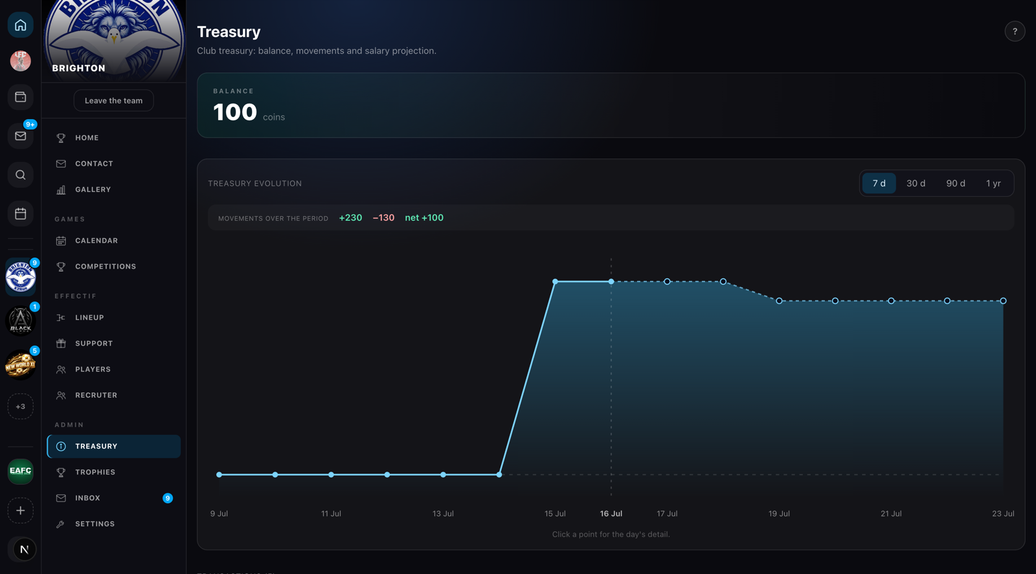Select the 1 yr period option
The width and height of the screenshot is (1036, 574).
pyautogui.click(x=993, y=183)
